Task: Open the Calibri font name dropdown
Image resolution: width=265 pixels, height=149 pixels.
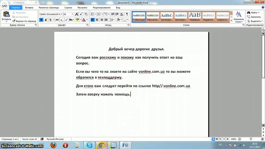Action: tap(62, 14)
